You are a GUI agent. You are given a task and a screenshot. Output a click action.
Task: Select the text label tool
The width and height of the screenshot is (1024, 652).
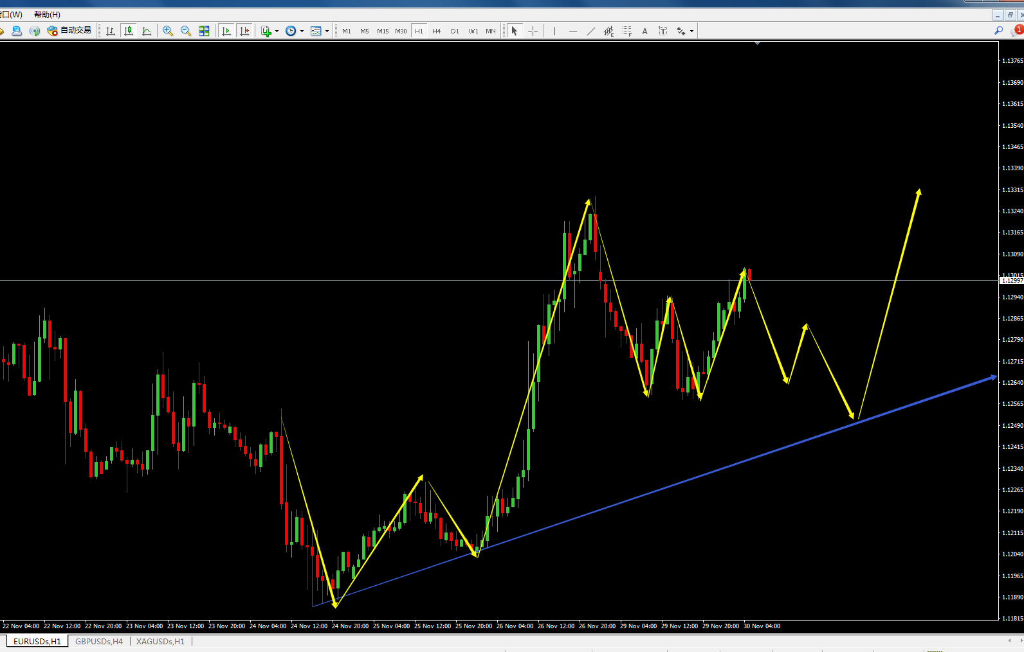coord(663,31)
